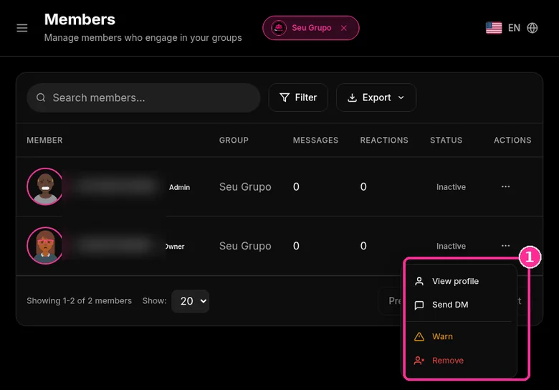Change the Show 20 page size dropdown
The image size is (559, 390).
[x=190, y=301]
